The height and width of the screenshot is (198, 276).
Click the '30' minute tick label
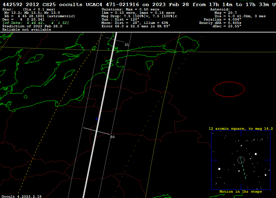click(x=112, y=137)
